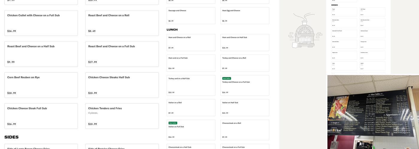Open the Hot Subs menu board photo

[373, 112]
